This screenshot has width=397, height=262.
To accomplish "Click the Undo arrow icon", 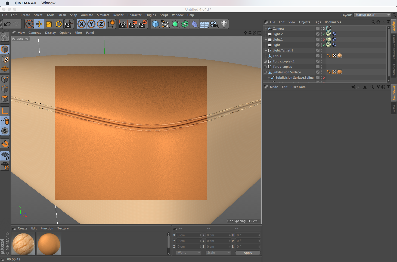I will pyautogui.click(x=7, y=24).
